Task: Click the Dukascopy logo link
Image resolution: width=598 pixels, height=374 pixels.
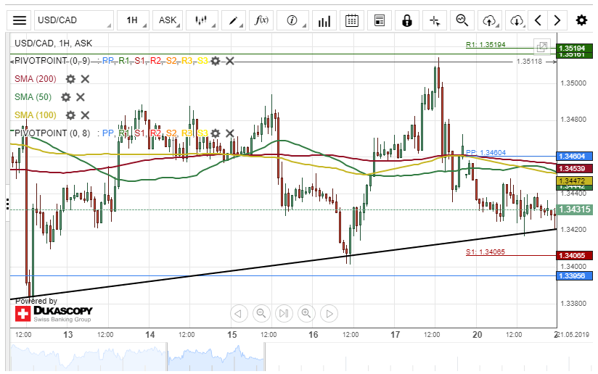Action: (54, 314)
